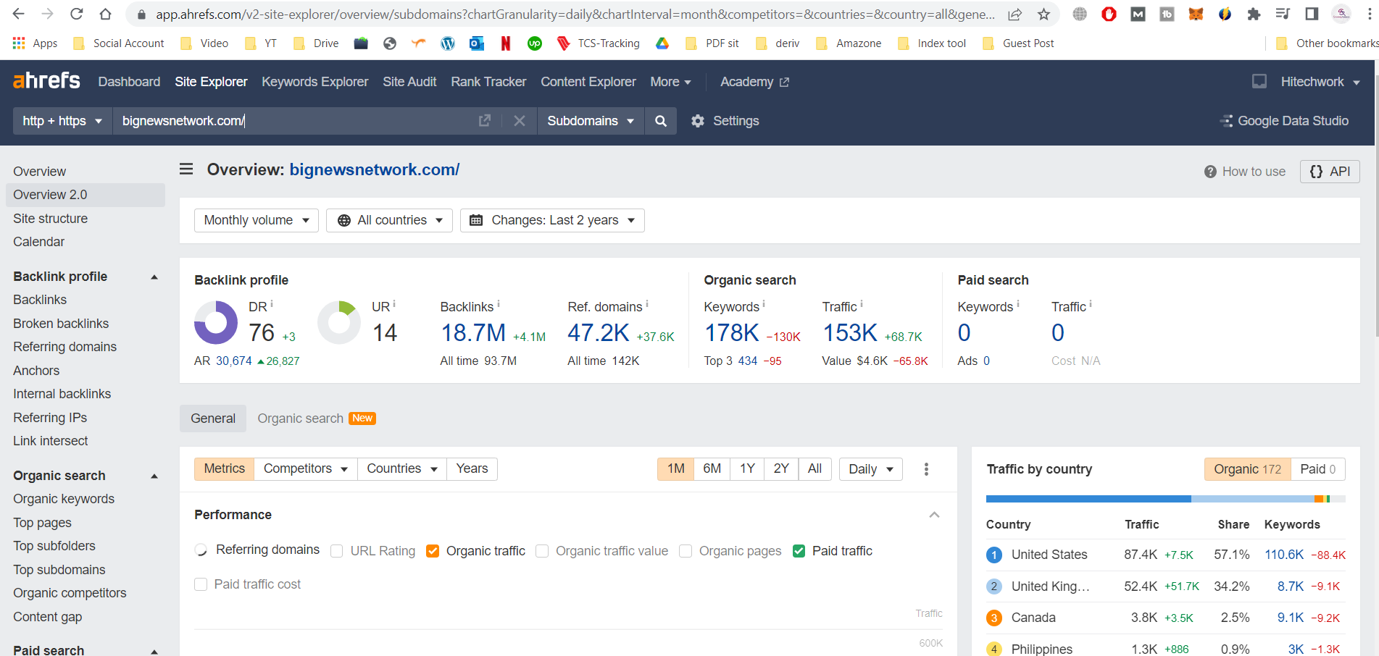The height and width of the screenshot is (656, 1379).
Task: Expand the All countries dropdown
Action: pyautogui.click(x=389, y=220)
